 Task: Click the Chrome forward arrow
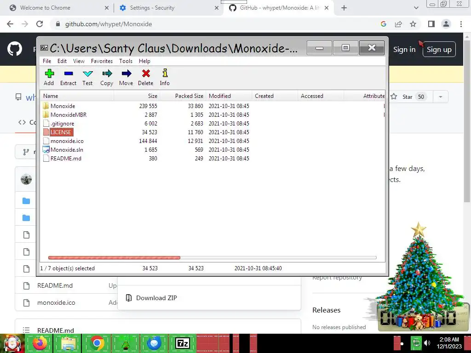25,24
